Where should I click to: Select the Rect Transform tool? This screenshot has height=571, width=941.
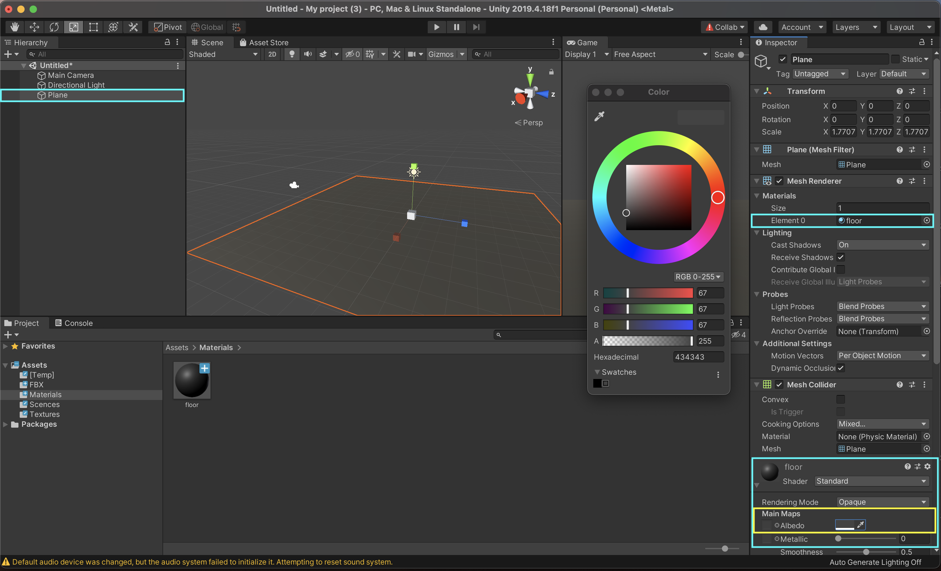(x=93, y=27)
